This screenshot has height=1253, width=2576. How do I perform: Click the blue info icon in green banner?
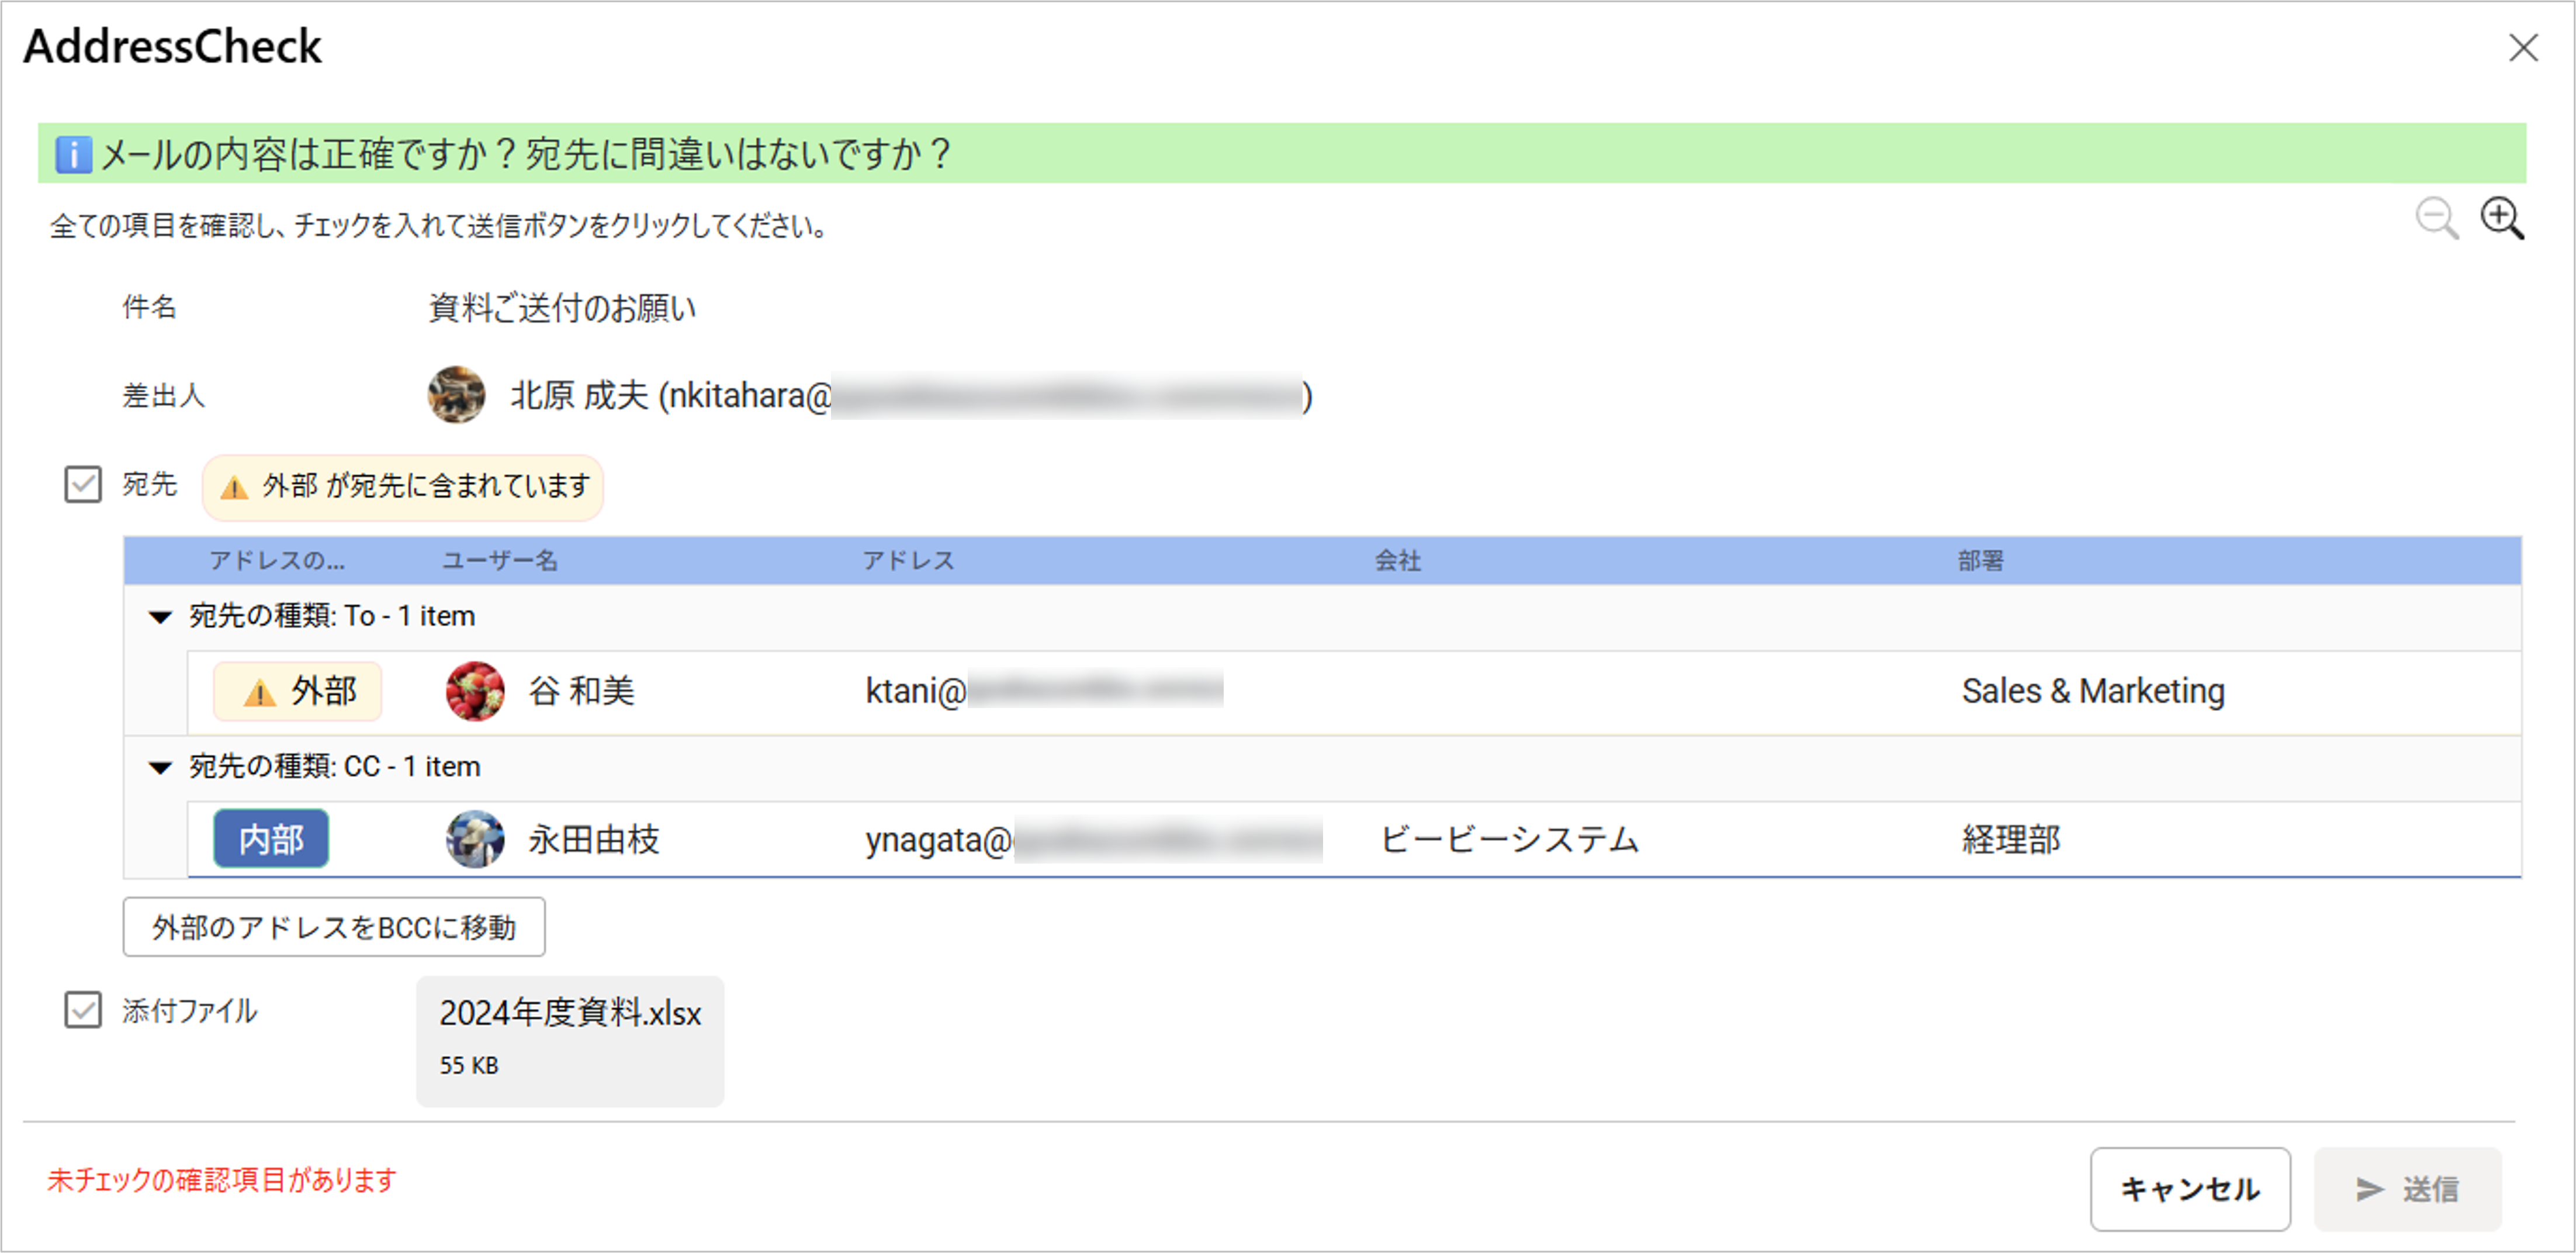point(73,154)
